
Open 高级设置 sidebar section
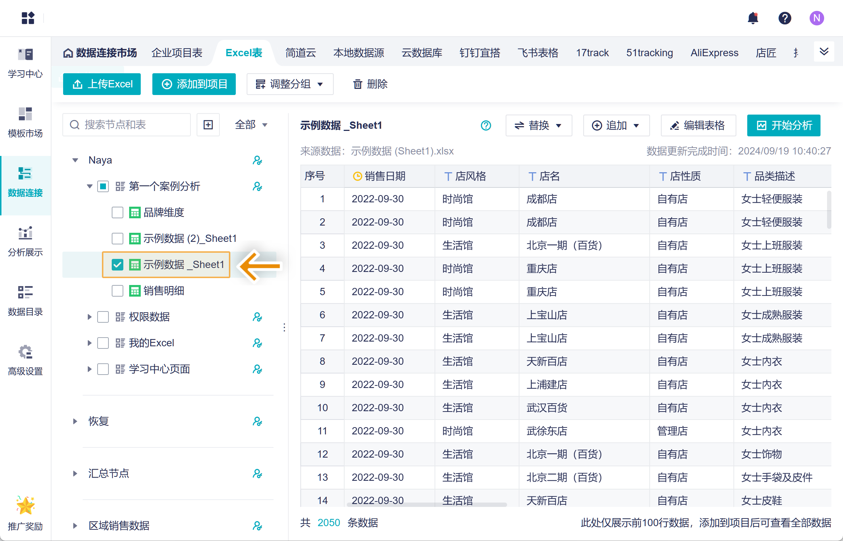coord(25,360)
